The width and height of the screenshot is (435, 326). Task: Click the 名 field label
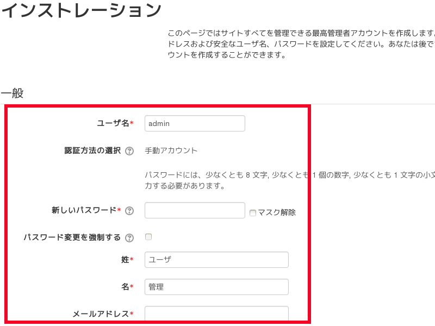[125, 287]
